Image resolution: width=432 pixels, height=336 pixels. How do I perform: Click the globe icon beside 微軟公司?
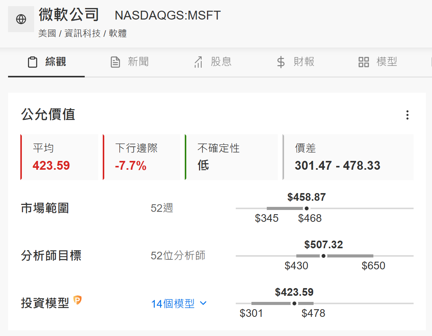21,19
